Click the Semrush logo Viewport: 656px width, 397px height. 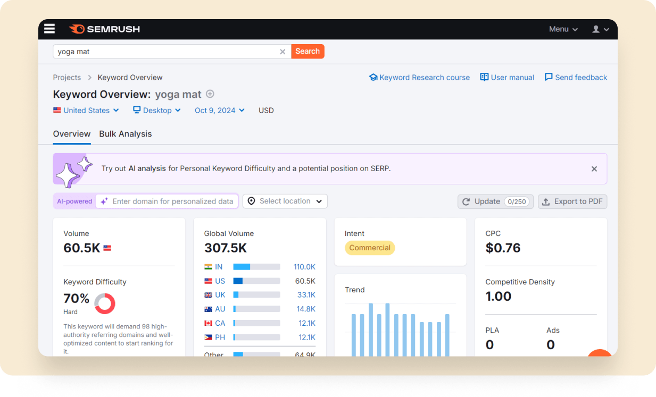click(x=104, y=29)
